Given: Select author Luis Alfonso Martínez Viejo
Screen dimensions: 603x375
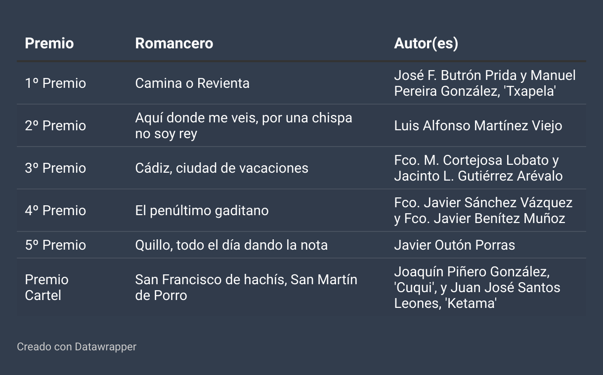Looking at the screenshot, I should (x=478, y=126).
